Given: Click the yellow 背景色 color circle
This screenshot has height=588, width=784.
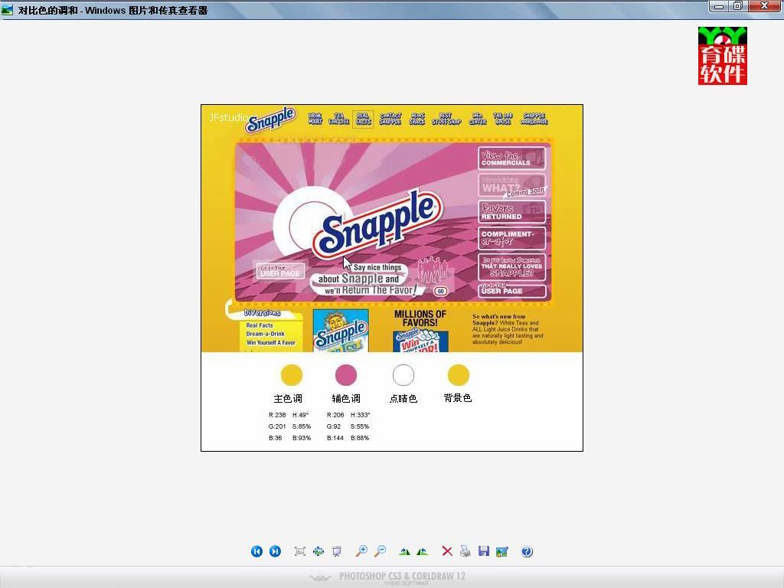Looking at the screenshot, I should point(459,375).
